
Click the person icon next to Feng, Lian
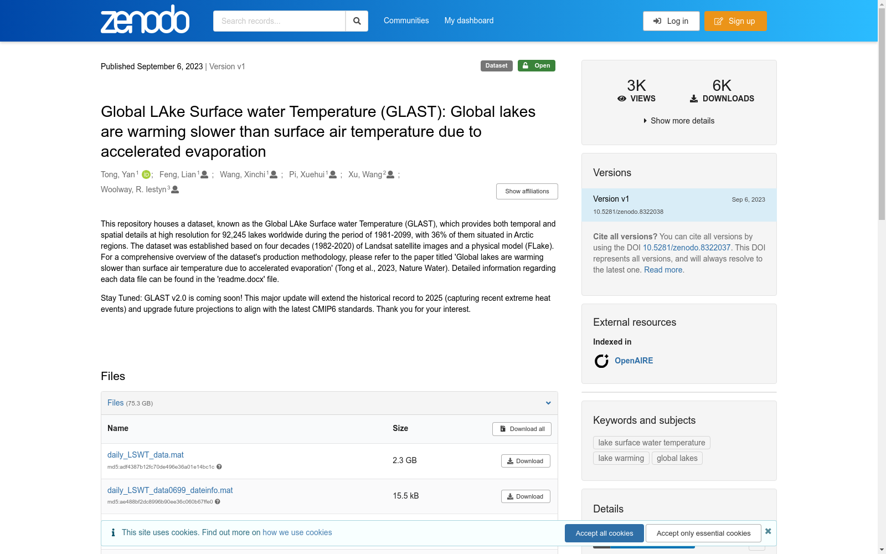tap(204, 175)
